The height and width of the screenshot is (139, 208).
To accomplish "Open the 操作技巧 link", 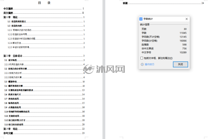I will point(149,64).
